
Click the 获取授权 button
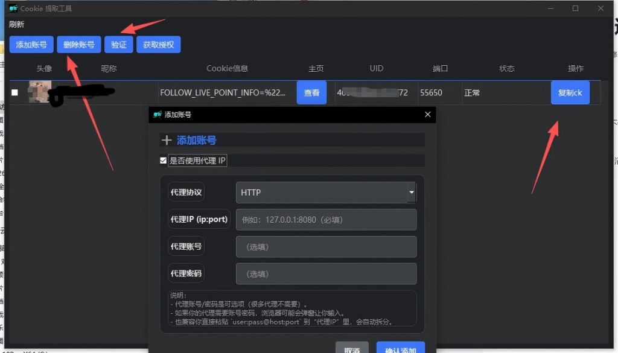[158, 44]
